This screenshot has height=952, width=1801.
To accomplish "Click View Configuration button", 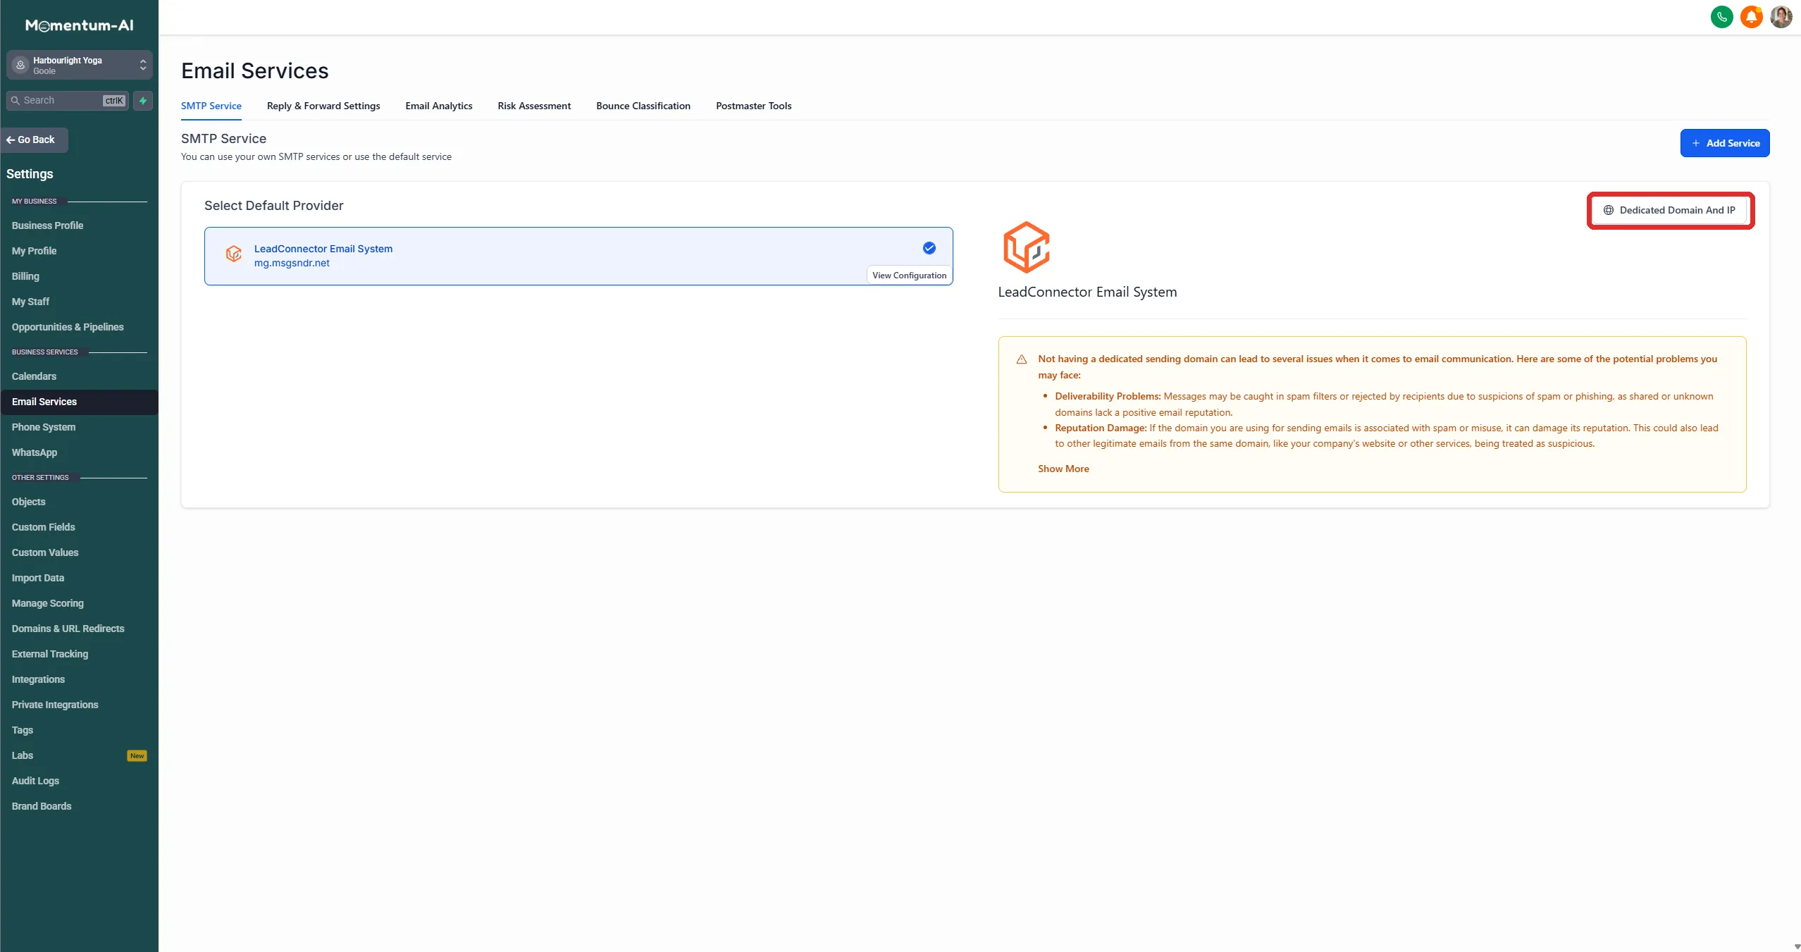I will click(909, 276).
